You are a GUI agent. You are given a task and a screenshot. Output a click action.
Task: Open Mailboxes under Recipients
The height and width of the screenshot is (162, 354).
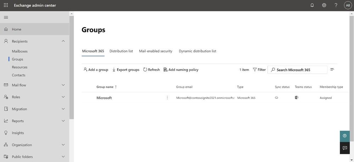pos(19,51)
